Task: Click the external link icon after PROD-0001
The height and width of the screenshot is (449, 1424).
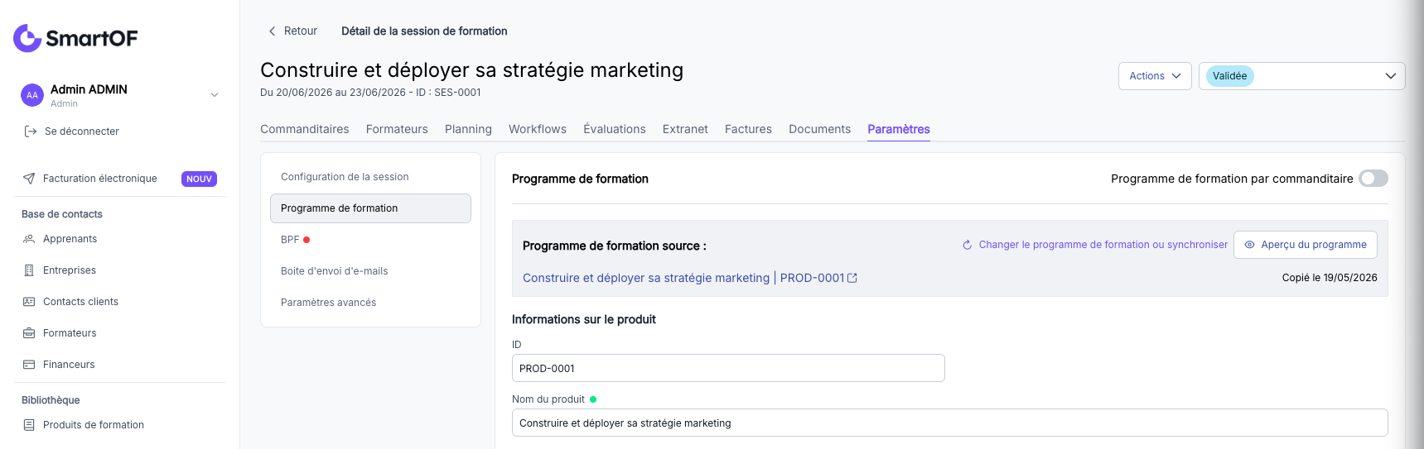Action: coord(852,278)
